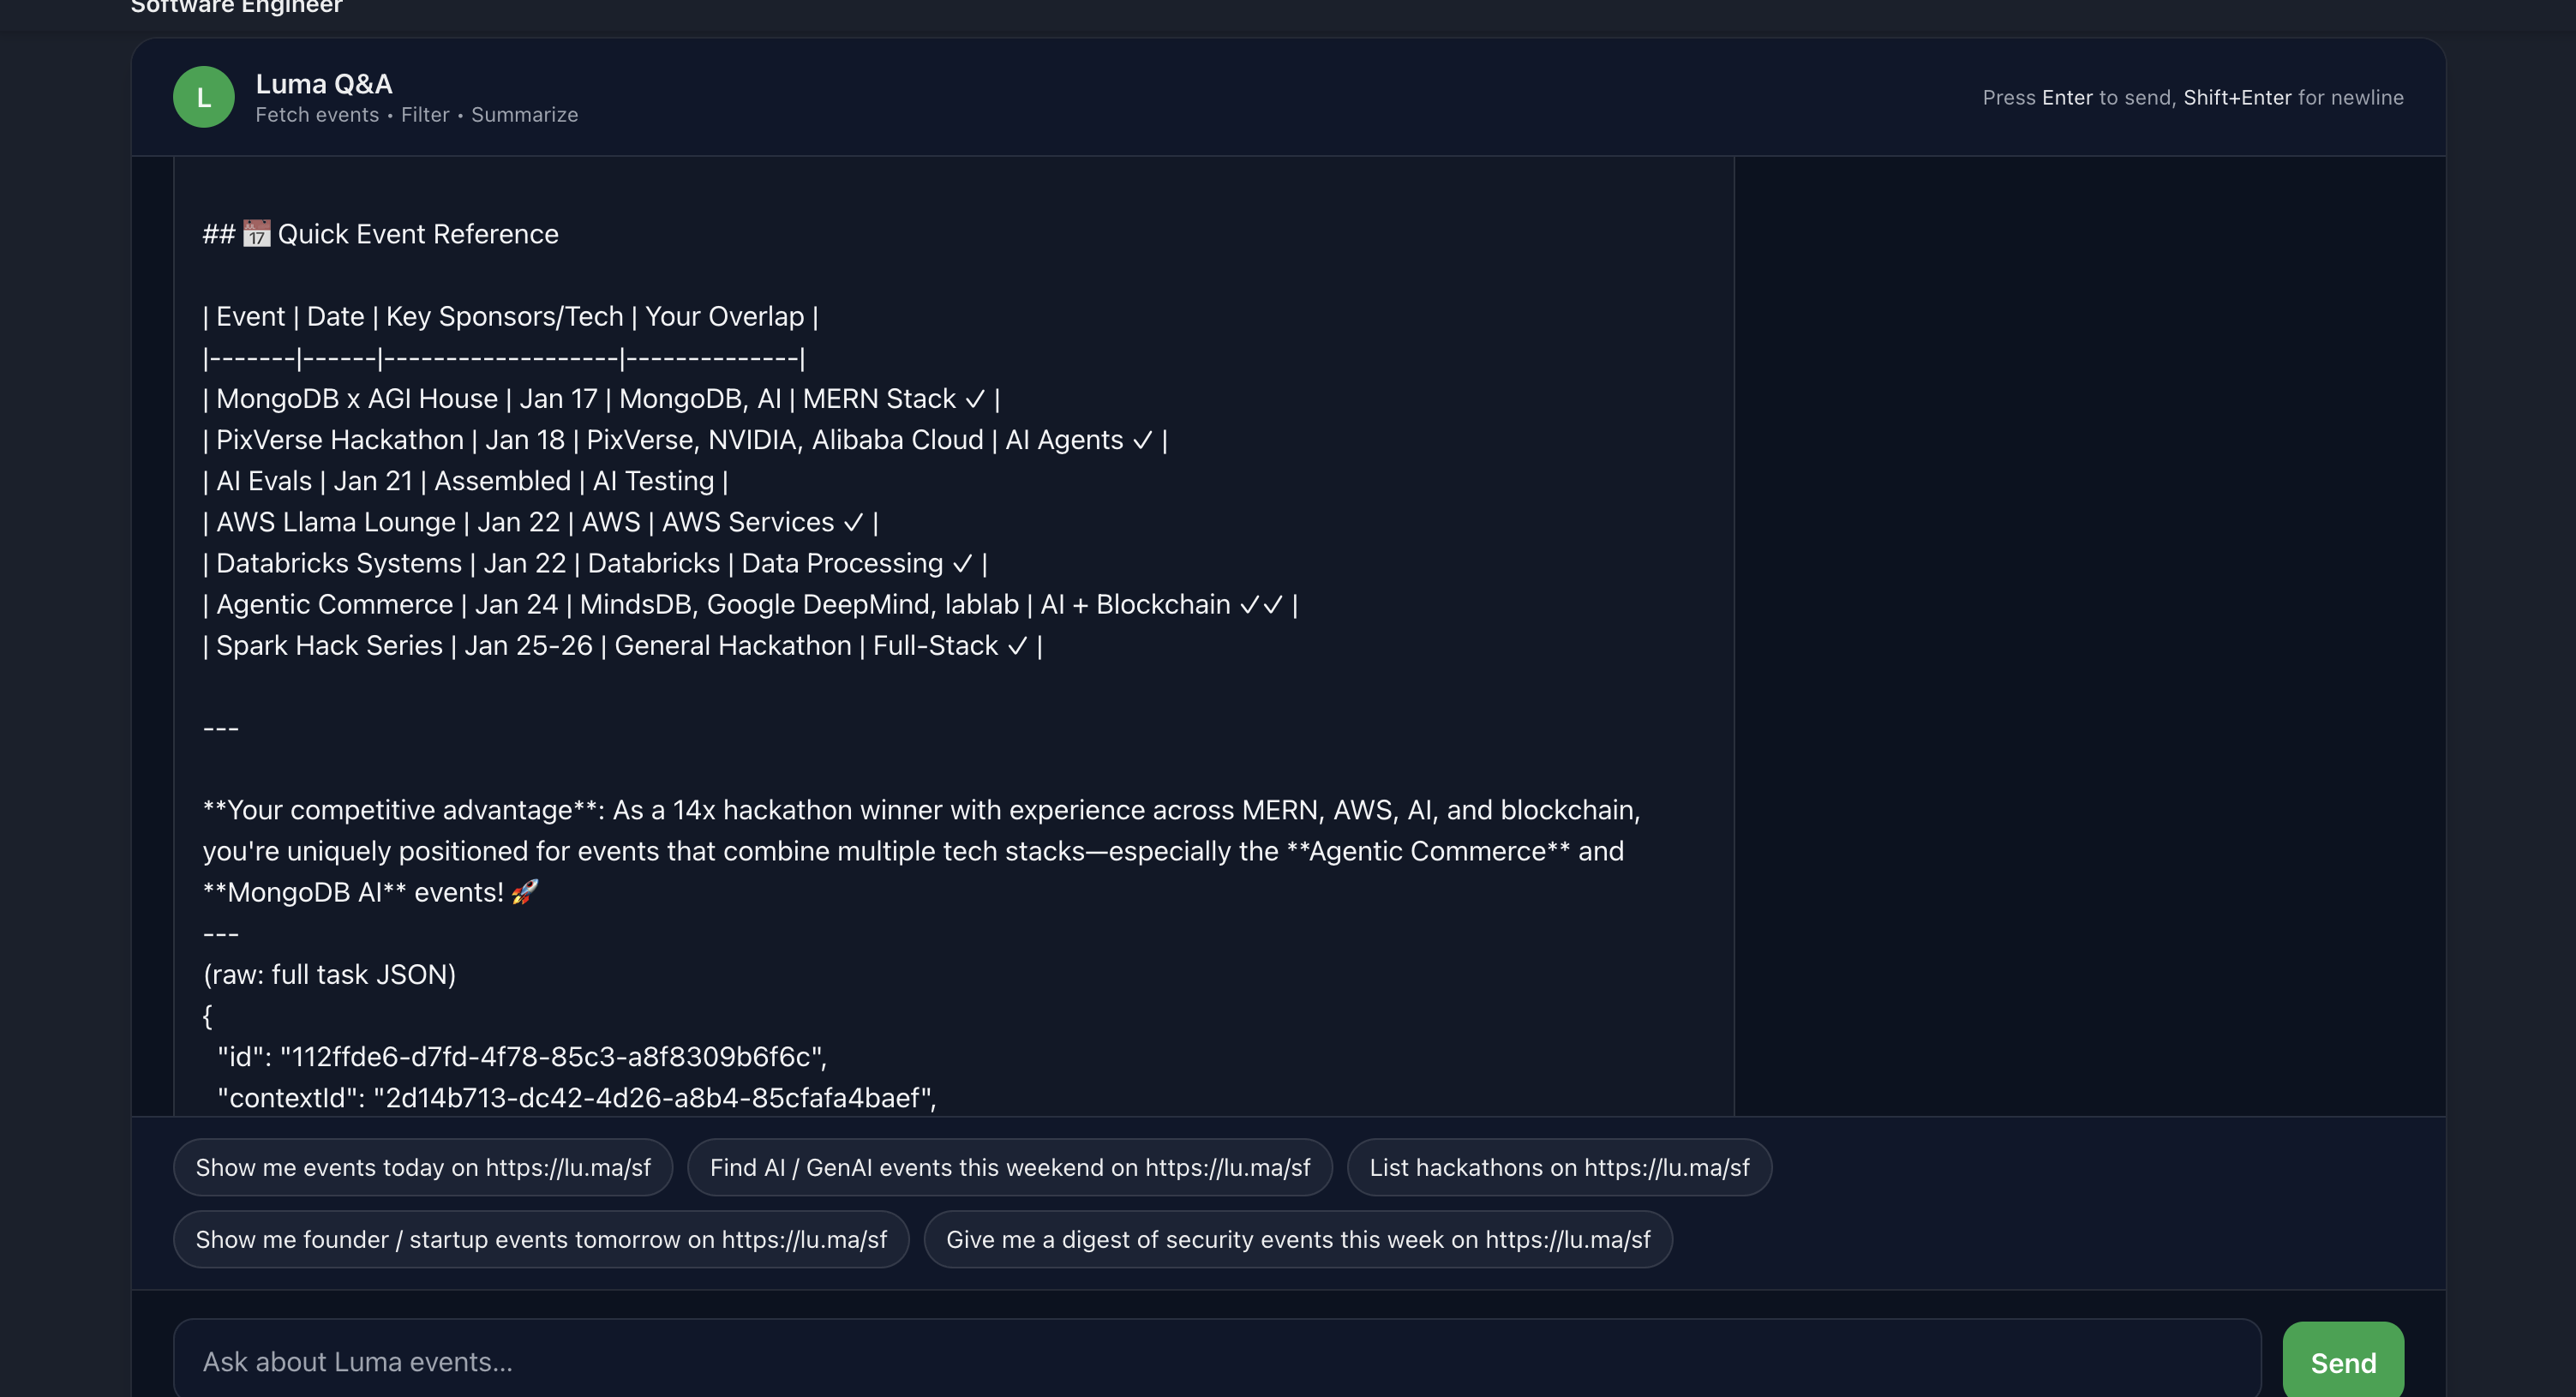Screen dimensions: 2576x1397
Task: Click the 'Luma Q&A' header title
Action: pyautogui.click(x=323, y=84)
